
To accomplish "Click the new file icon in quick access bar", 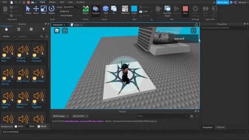I will [x=12, y=2].
